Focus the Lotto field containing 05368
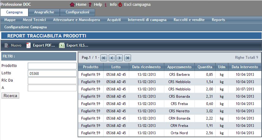 click(x=52, y=73)
